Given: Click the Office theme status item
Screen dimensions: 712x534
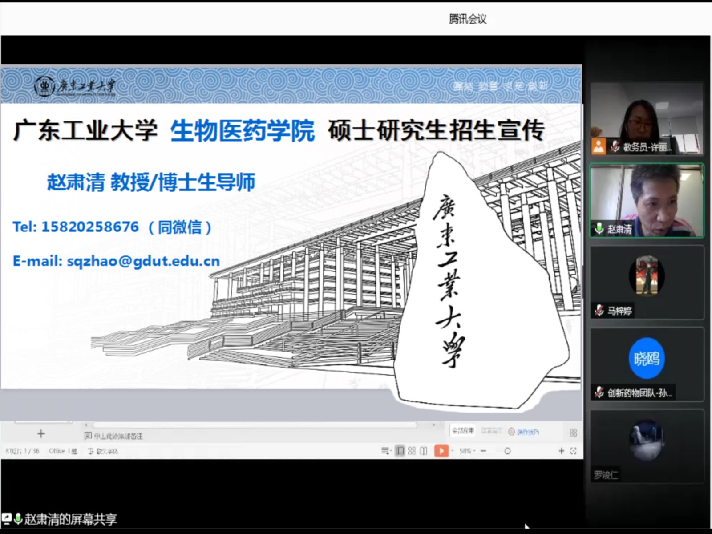Looking at the screenshot, I should [x=62, y=451].
